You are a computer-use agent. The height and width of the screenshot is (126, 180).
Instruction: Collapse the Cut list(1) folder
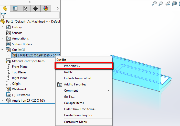coord(2,50)
